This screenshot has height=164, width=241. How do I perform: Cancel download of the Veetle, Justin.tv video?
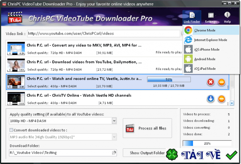(x=211, y=82)
